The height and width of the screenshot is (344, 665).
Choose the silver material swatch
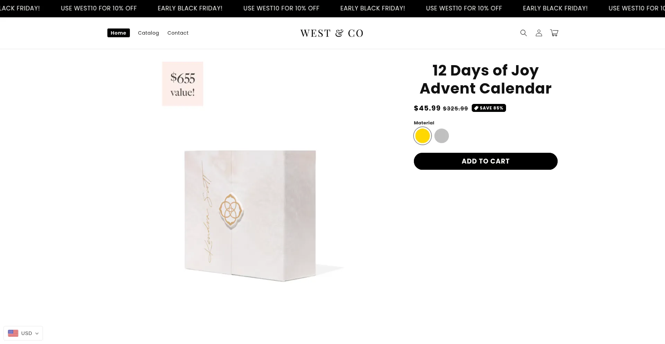pyautogui.click(x=442, y=136)
